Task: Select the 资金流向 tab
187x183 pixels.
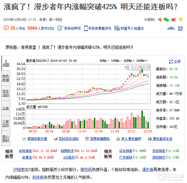Action: [6, 93]
